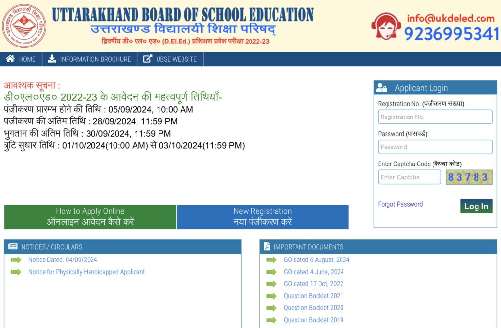Click How to Apply Online button
Image resolution: width=501 pixels, height=328 pixels.
click(x=90, y=217)
